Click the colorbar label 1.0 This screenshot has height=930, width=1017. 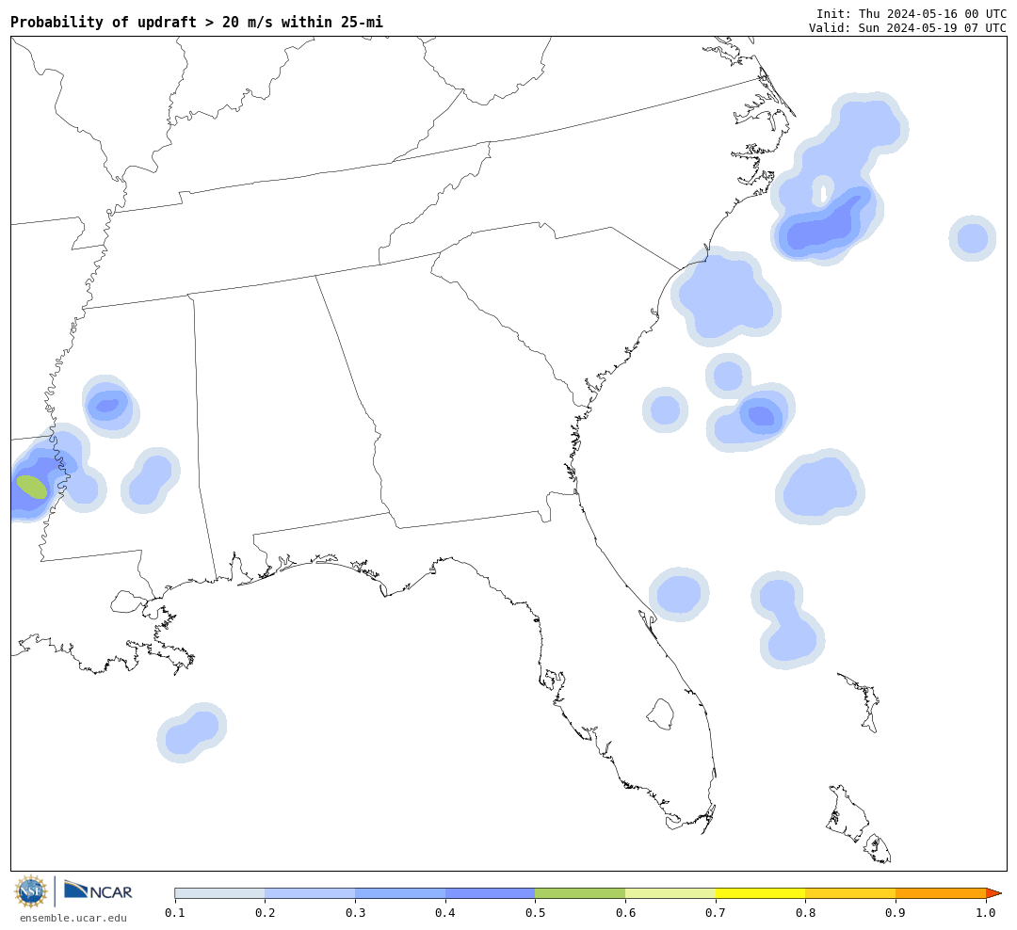986,913
